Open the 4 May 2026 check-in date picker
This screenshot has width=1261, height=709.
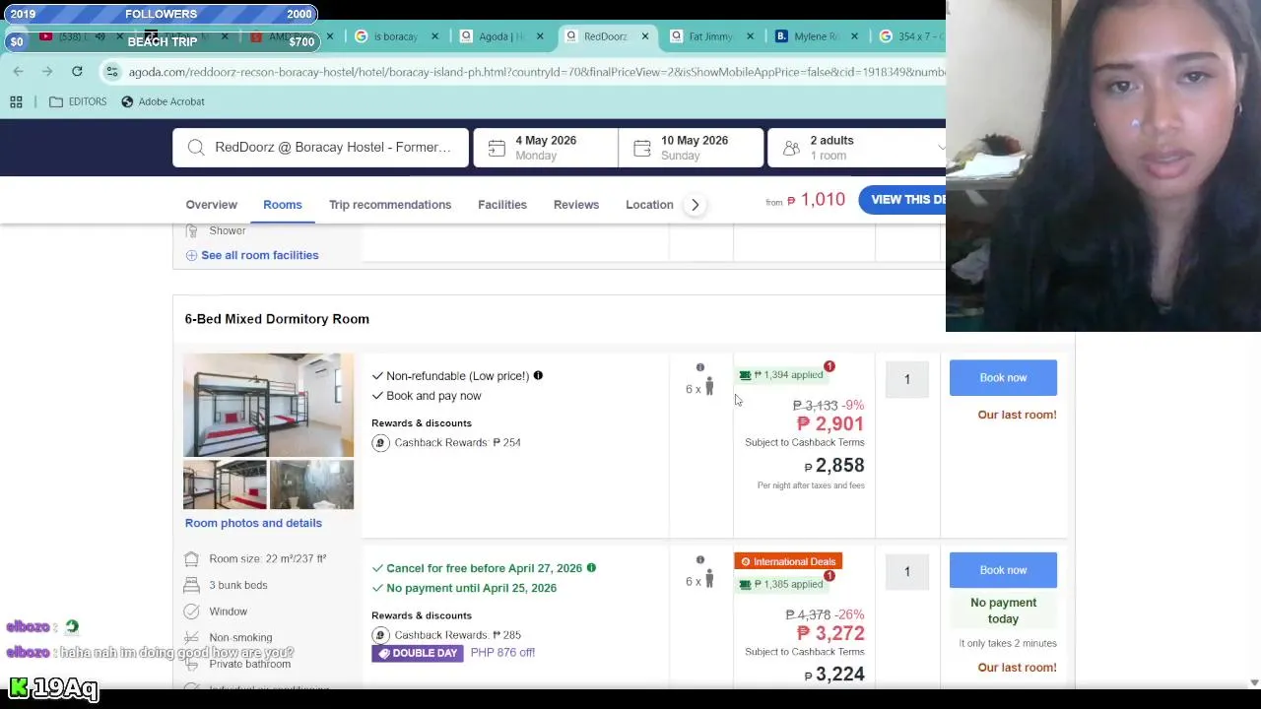coord(546,148)
